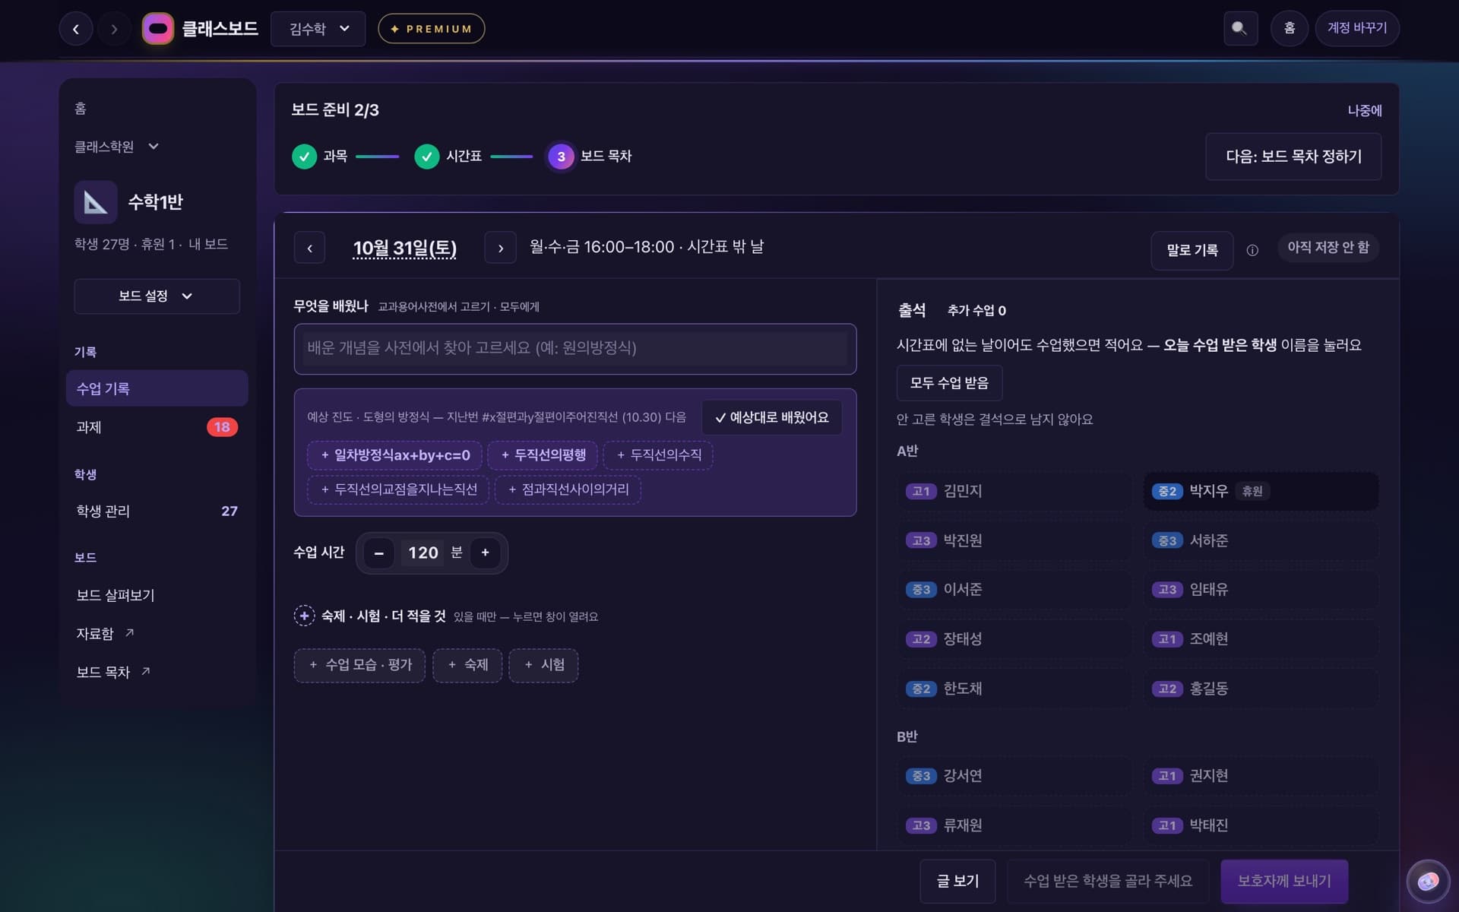
Task: Go to previous date with left chevron
Action: click(x=309, y=248)
